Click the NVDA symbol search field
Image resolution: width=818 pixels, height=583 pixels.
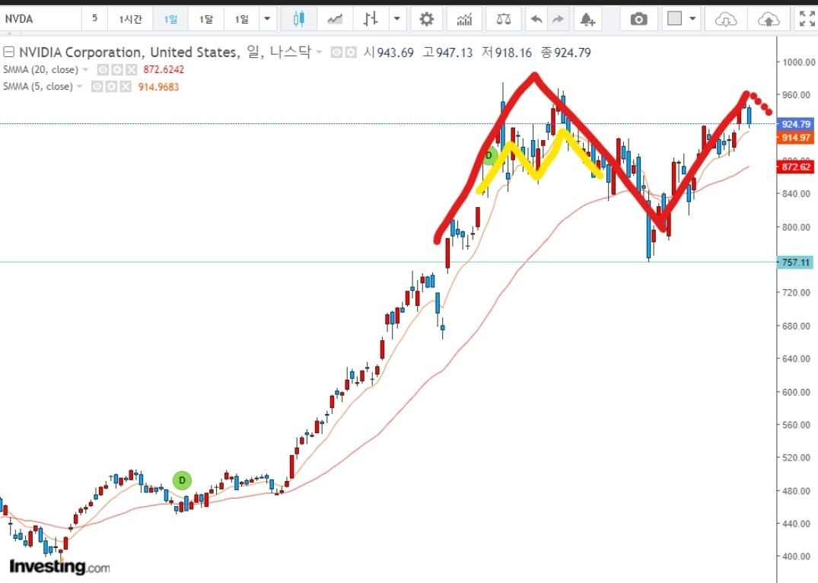(x=40, y=19)
